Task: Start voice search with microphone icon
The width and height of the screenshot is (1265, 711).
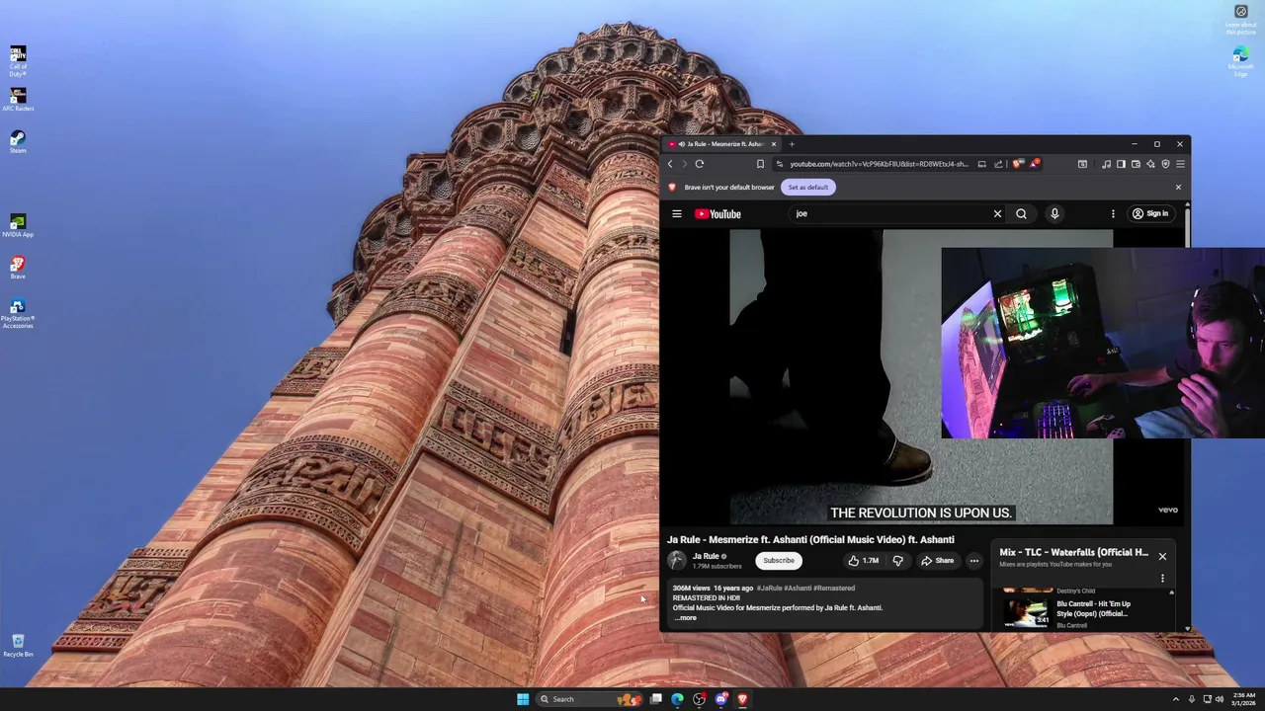Action: 1054,213
